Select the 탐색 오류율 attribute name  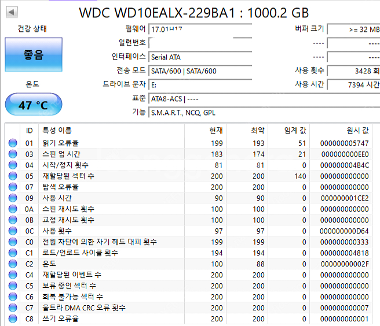click(x=61, y=187)
